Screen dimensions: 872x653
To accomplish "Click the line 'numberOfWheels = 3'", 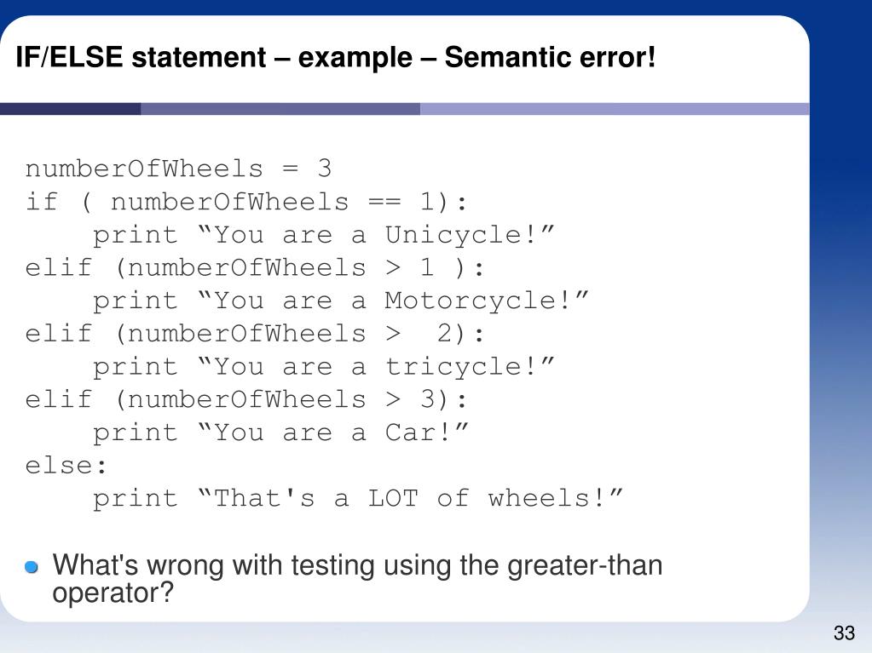I will pyautogui.click(x=178, y=169).
